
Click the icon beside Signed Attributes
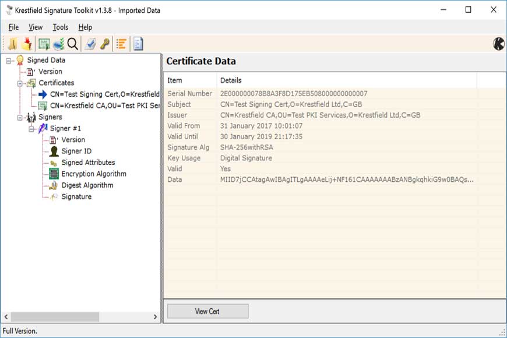[54, 163]
